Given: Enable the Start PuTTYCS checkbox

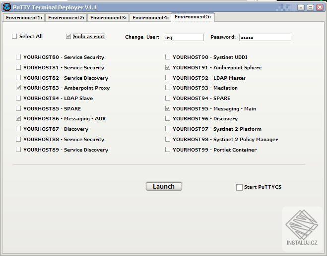Looking at the screenshot, I should (239, 187).
